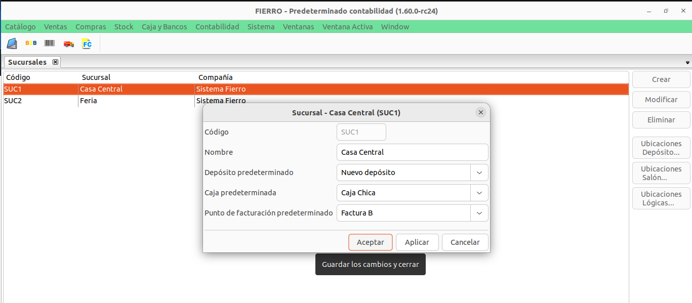Screen dimensions: 692x303
Task: Close the Sucursales tab with its X icon
Action: click(56, 62)
